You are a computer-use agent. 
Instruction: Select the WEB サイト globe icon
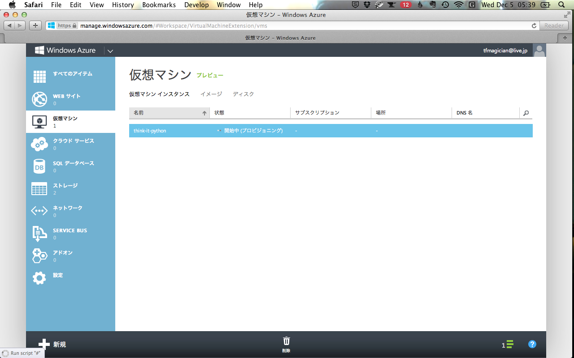click(x=39, y=99)
